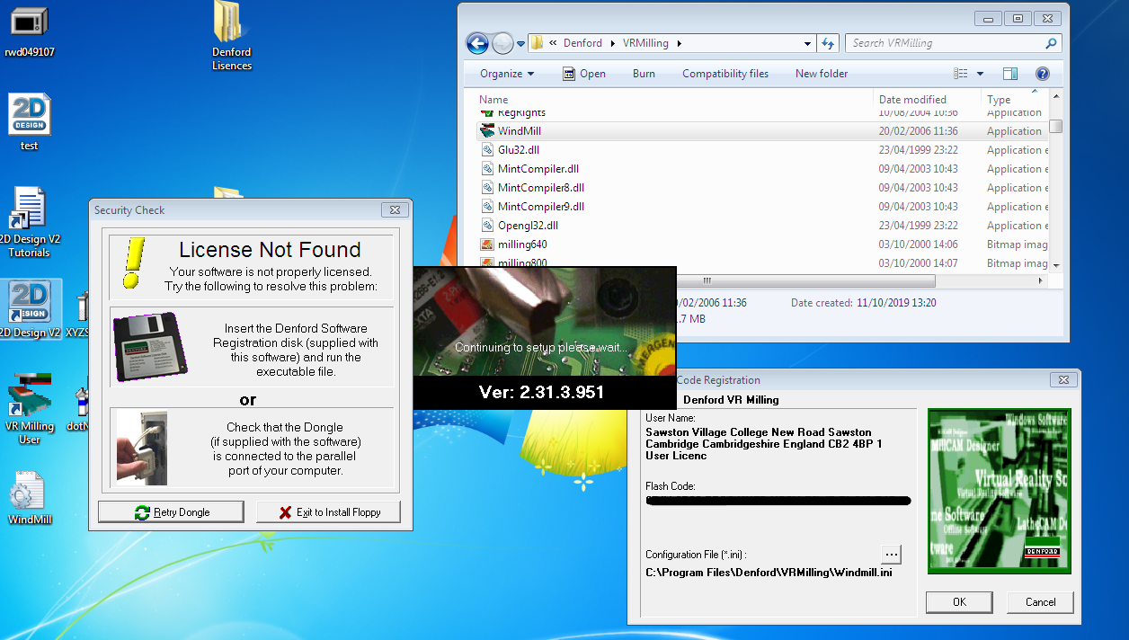The height and width of the screenshot is (640, 1129).
Task: Open the rwd049107 desktop icon
Action: tap(29, 25)
